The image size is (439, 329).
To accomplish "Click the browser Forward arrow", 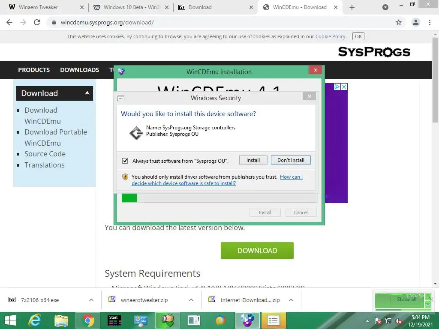I will pos(23,22).
